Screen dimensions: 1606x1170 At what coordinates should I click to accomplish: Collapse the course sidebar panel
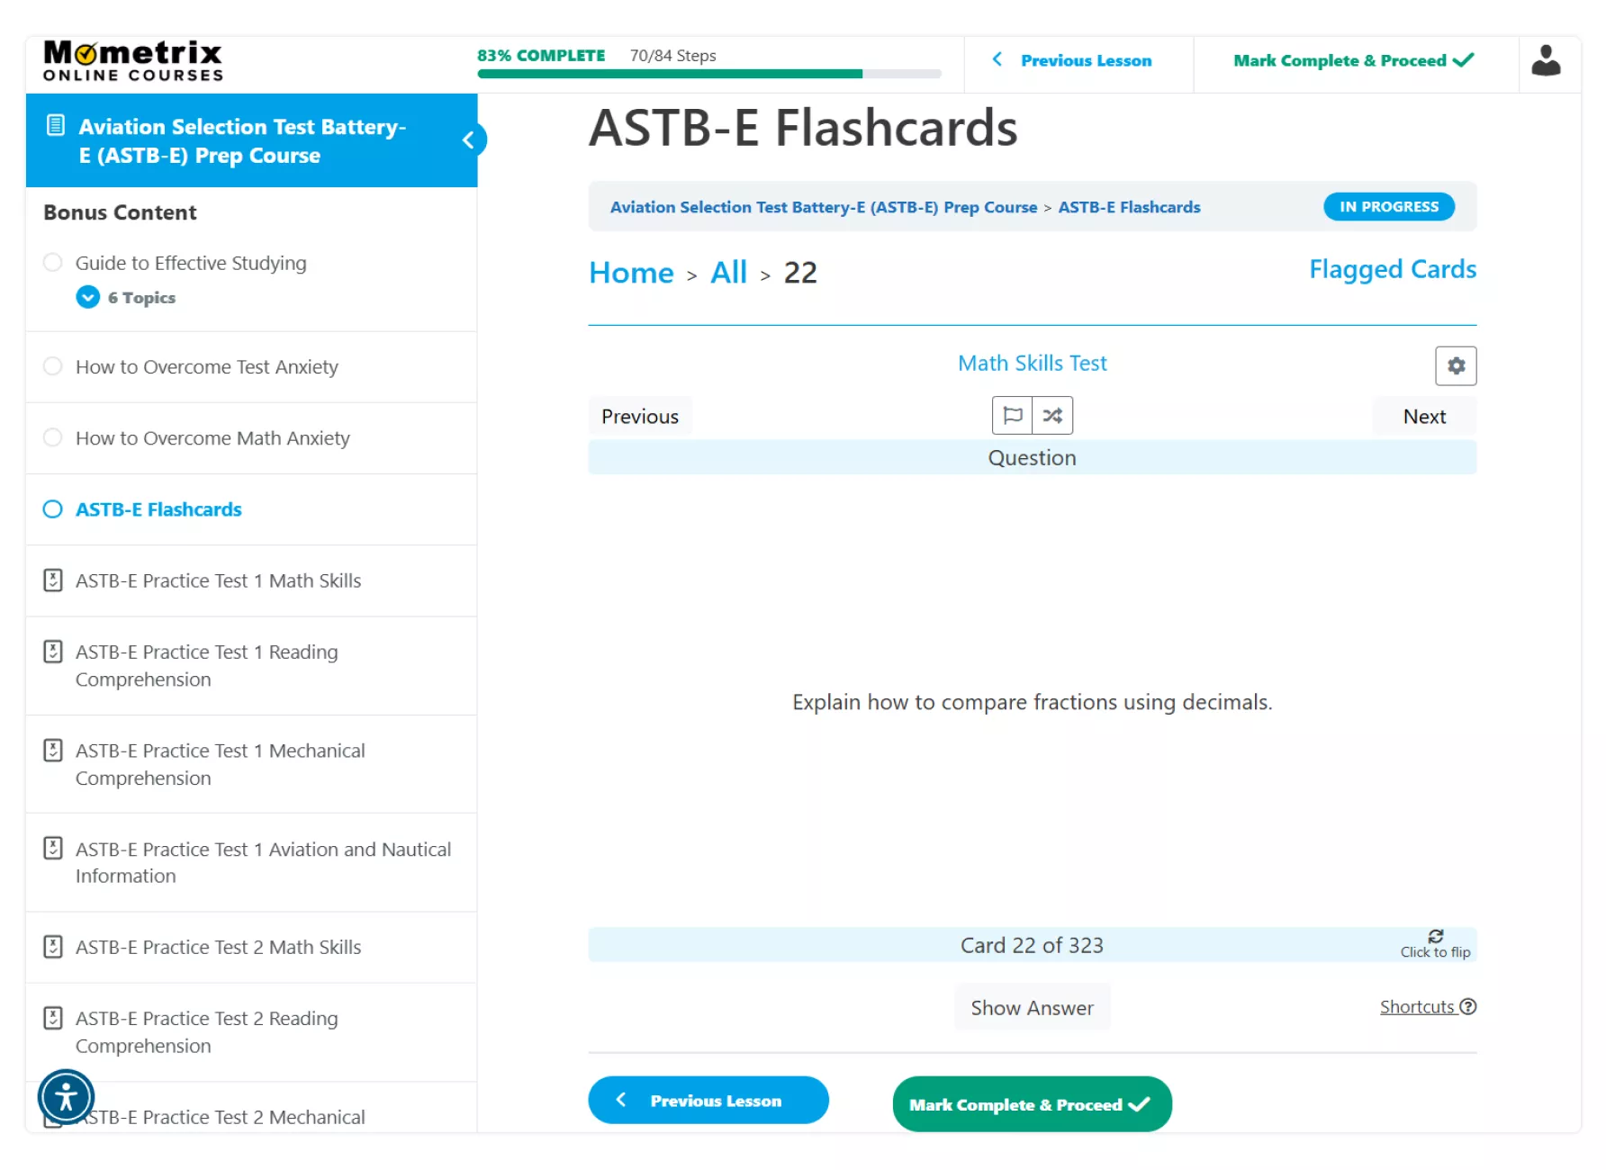coord(468,140)
